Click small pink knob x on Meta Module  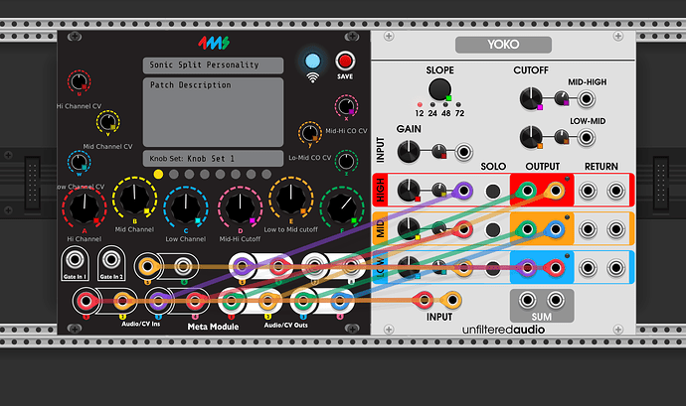point(346,106)
